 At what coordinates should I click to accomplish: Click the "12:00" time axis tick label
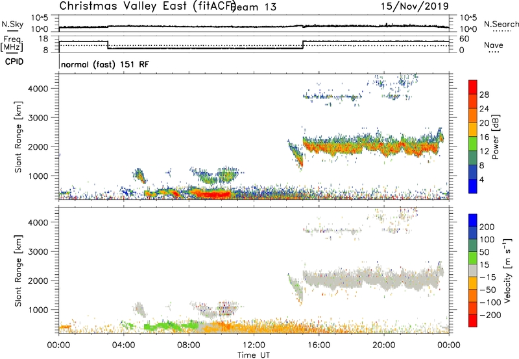coord(254,345)
